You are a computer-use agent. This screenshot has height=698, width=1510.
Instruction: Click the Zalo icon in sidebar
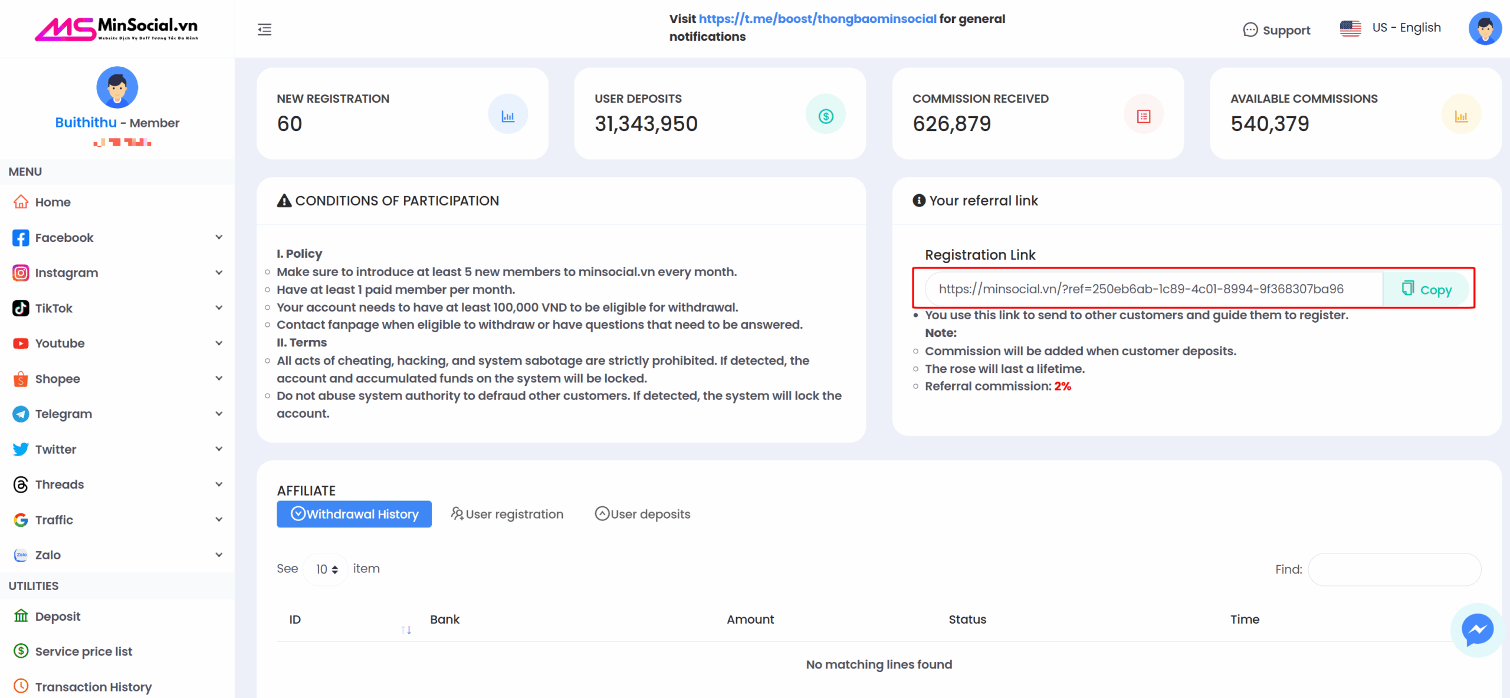coord(21,555)
